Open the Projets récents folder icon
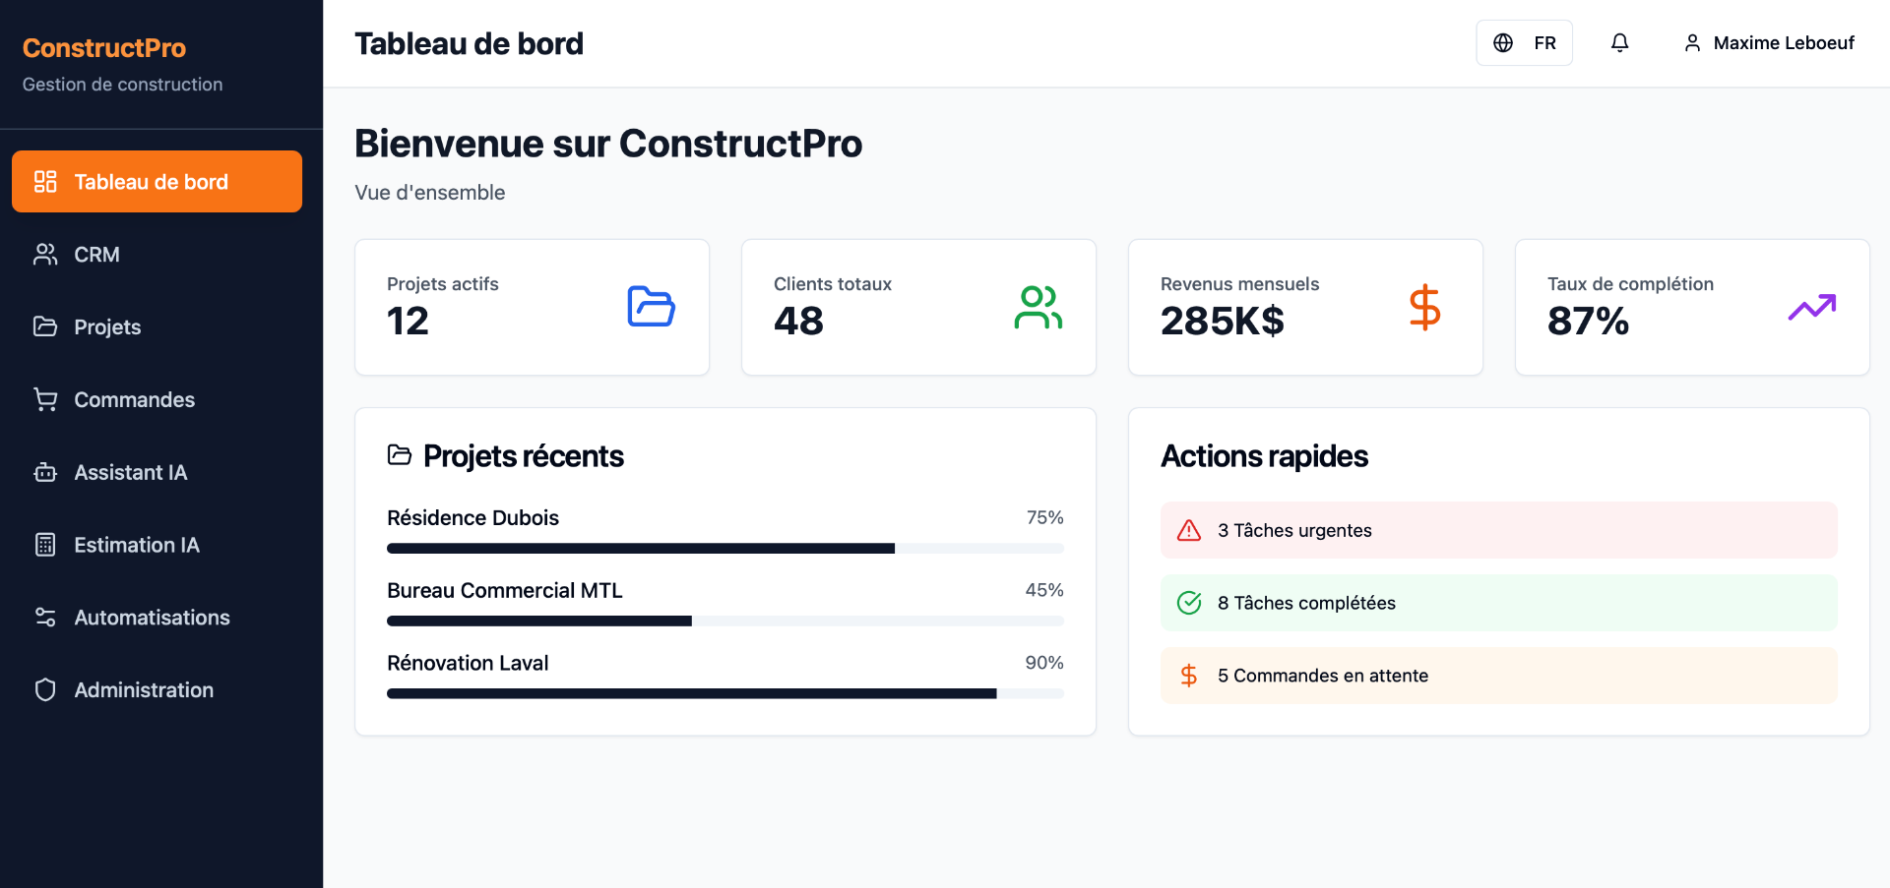Viewport: 1890px width, 888px height. coord(400,455)
